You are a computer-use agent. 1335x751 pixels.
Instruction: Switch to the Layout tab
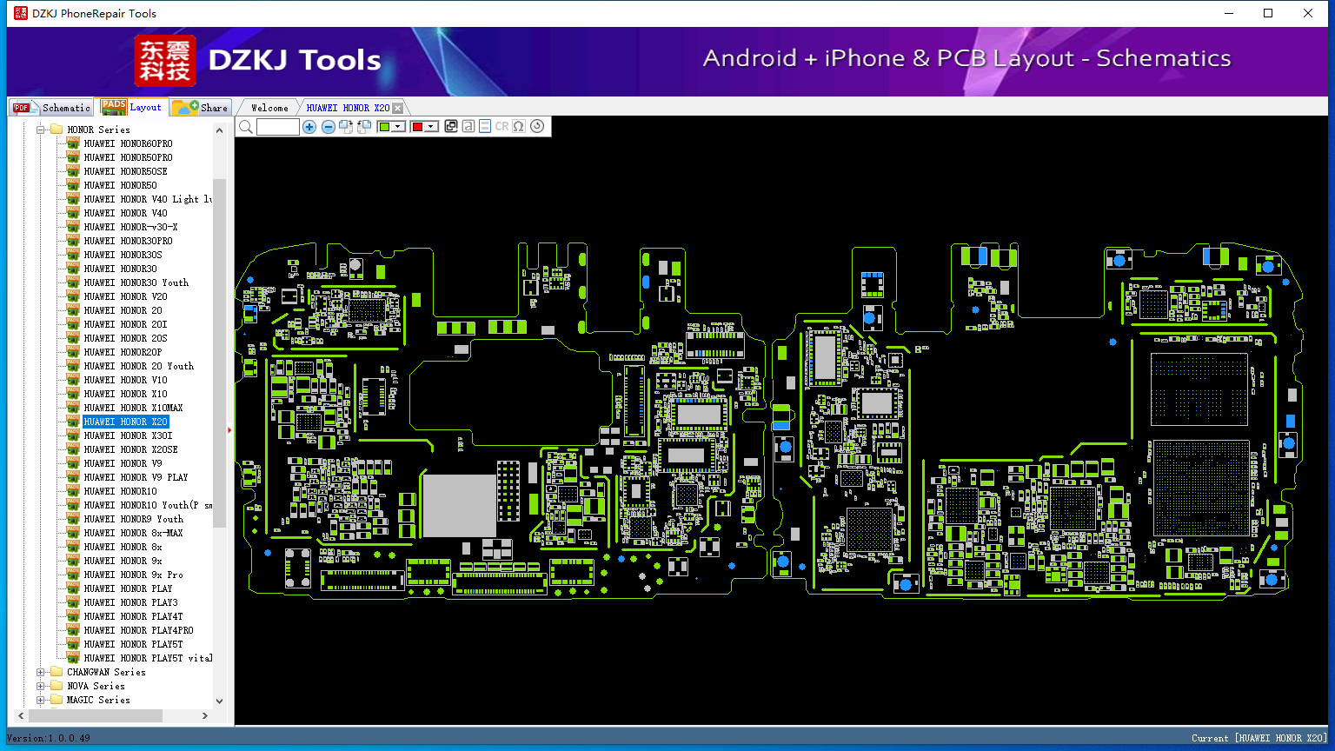coord(131,107)
